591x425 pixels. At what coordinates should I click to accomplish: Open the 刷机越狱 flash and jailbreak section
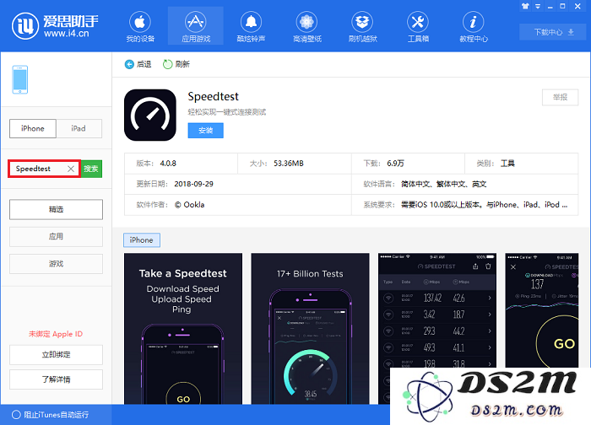click(x=362, y=26)
